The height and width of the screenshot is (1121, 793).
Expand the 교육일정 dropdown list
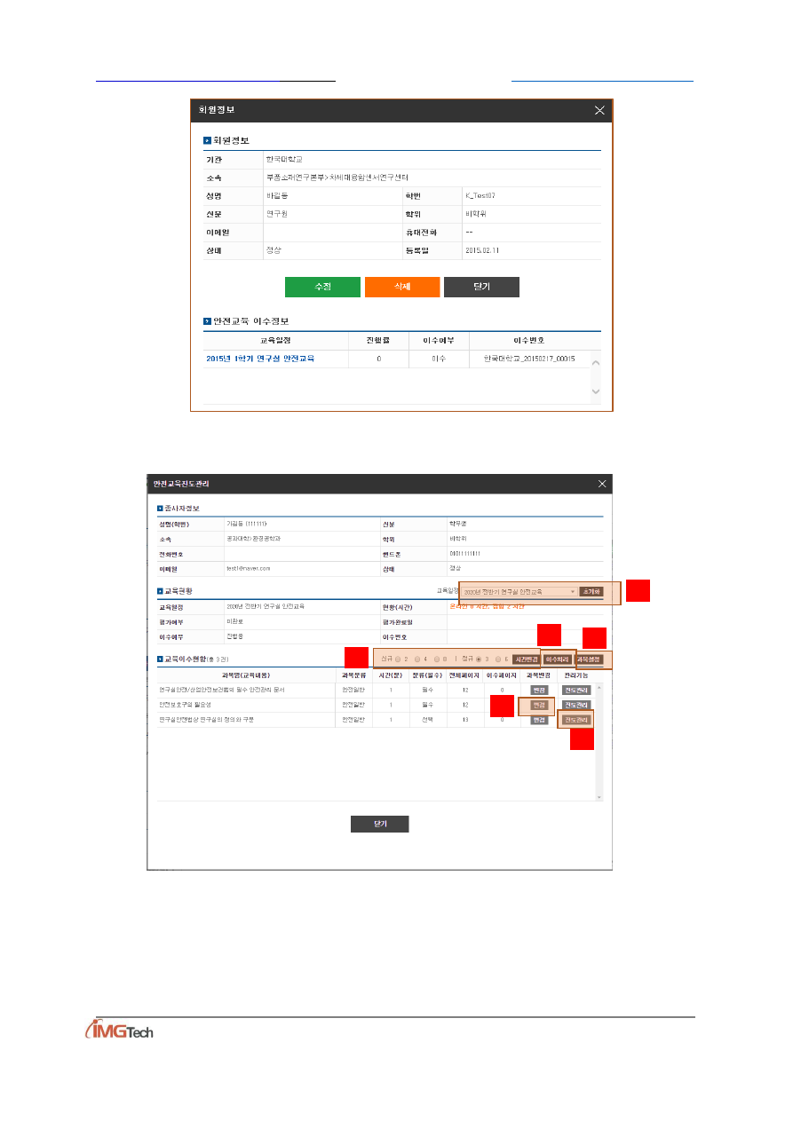click(x=519, y=591)
